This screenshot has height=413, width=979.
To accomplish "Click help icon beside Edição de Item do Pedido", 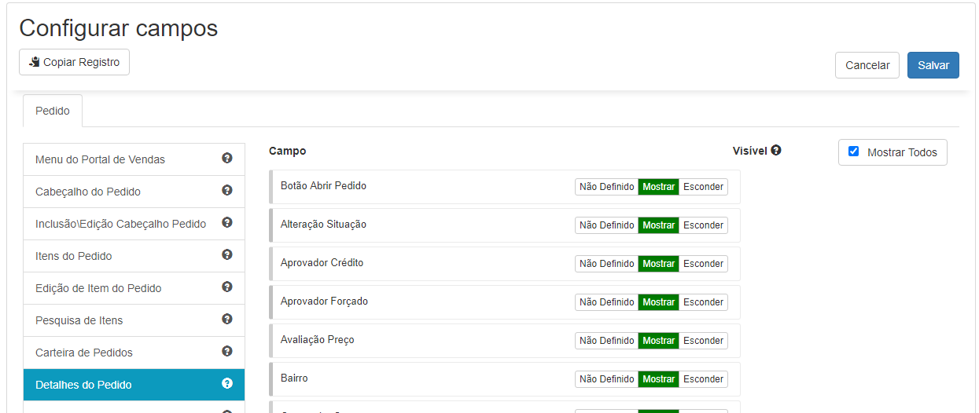I will pos(227,287).
